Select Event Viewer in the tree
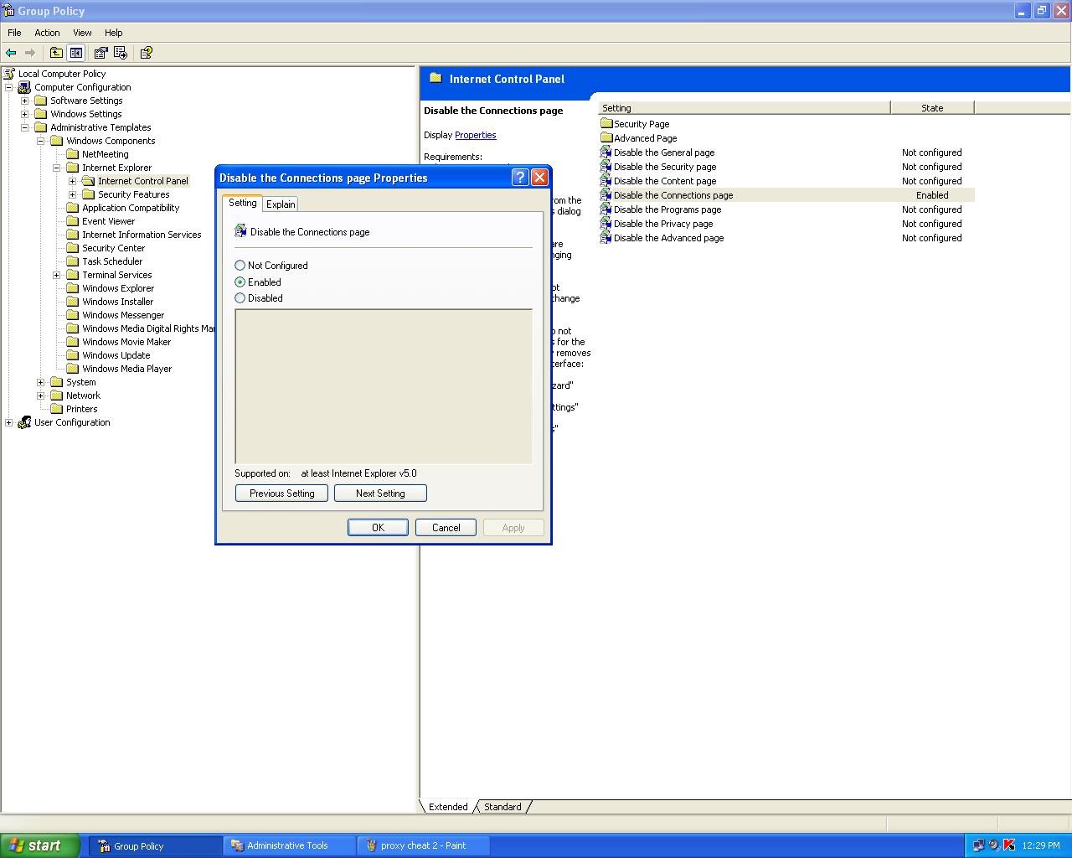Image resolution: width=1072 pixels, height=858 pixels. tap(108, 221)
